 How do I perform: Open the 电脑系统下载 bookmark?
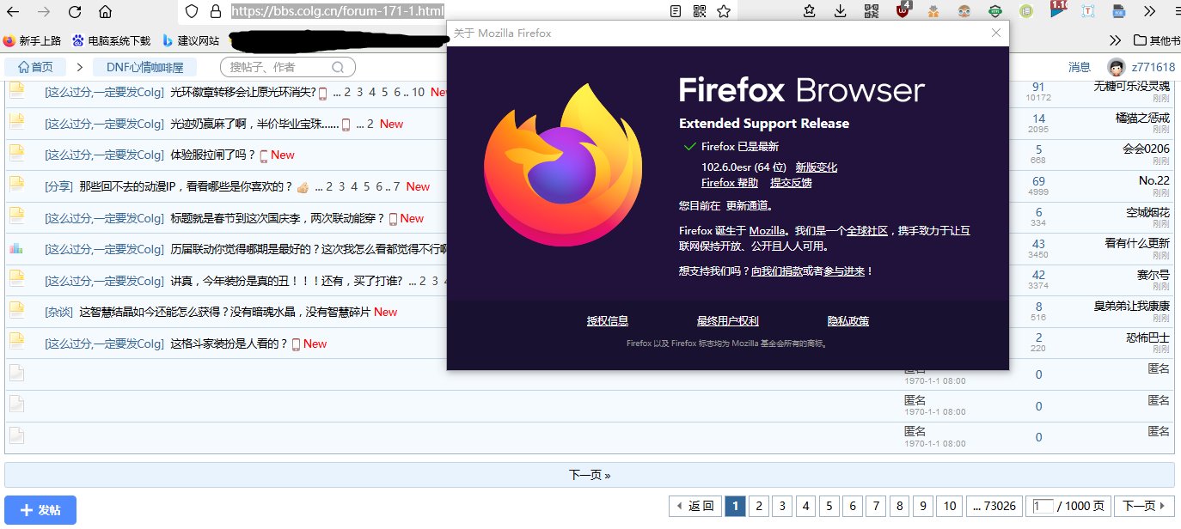(x=111, y=40)
